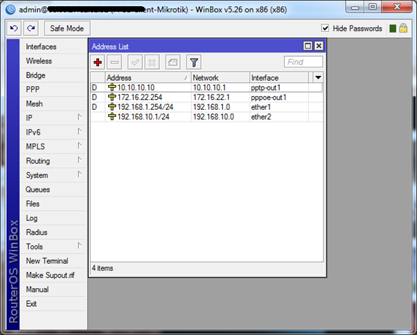The width and height of the screenshot is (417, 335).
Task: Minimize the WinBox main window
Action: (x=355, y=7)
